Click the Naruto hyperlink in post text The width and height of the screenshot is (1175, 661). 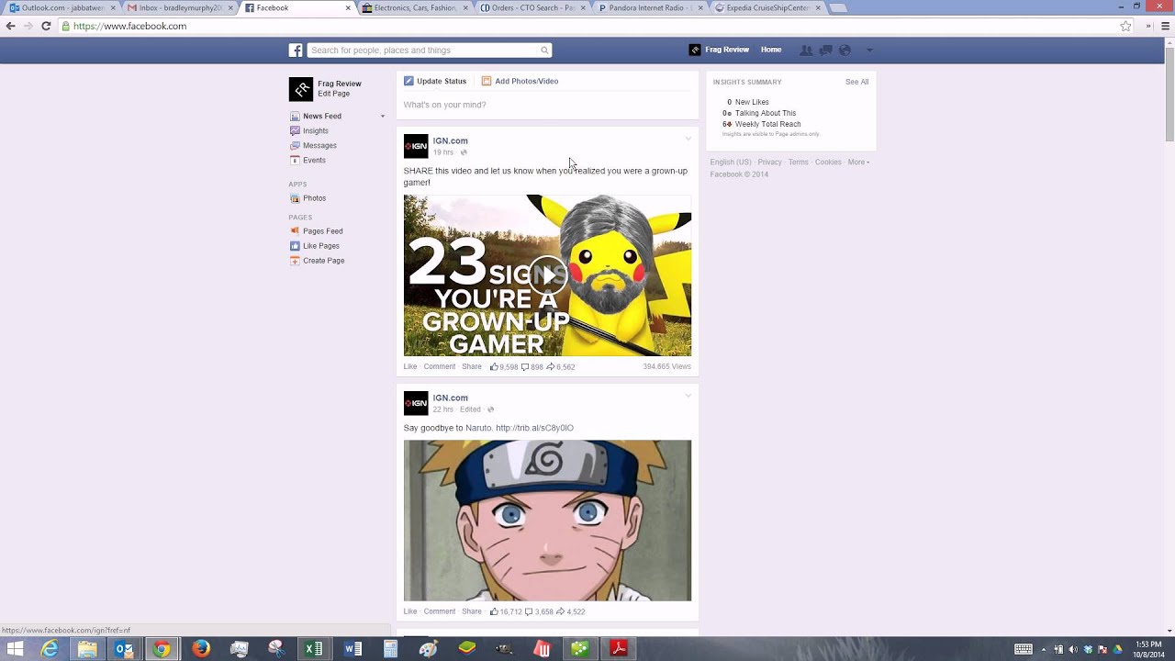(x=478, y=428)
